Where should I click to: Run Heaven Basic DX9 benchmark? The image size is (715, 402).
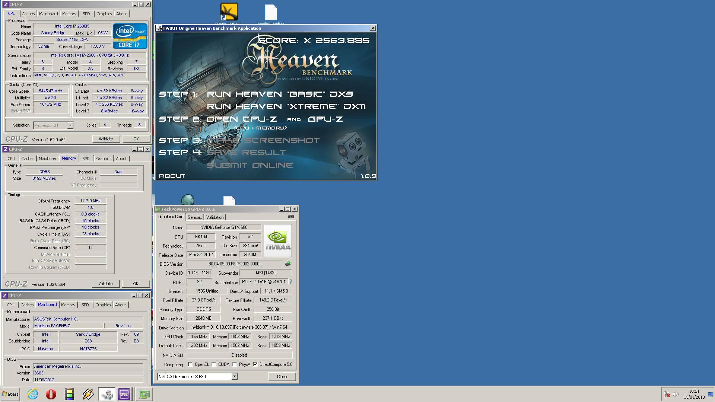point(280,94)
